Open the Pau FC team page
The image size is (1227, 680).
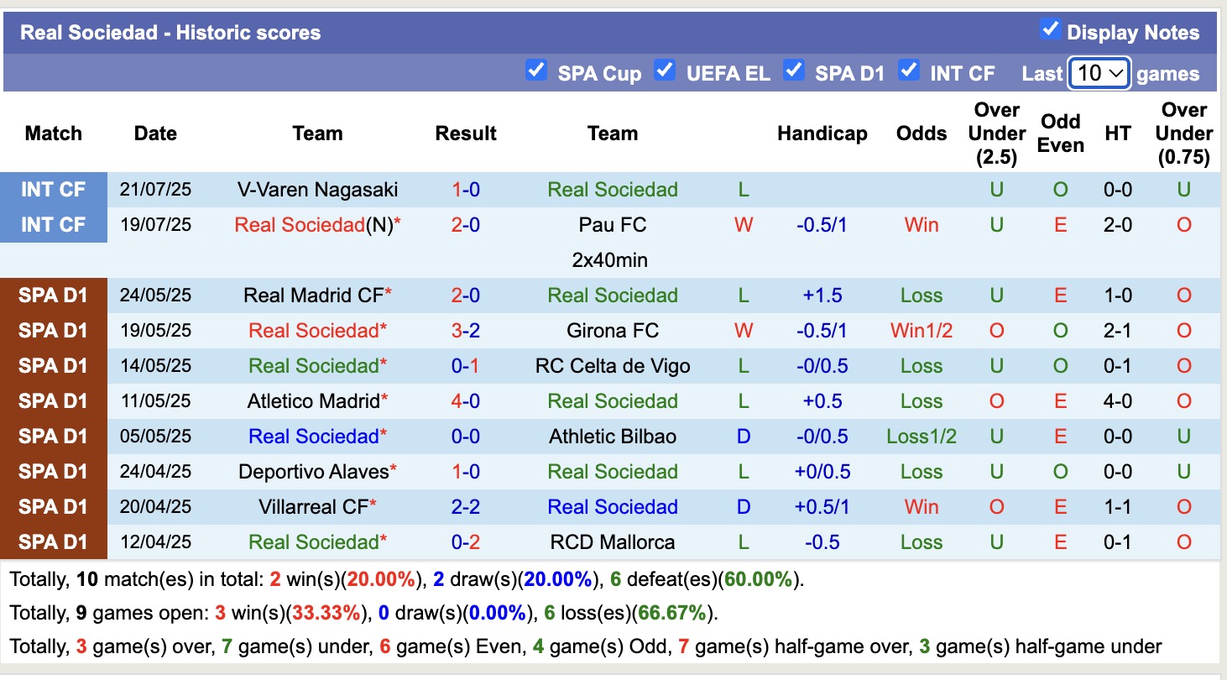pyautogui.click(x=613, y=224)
